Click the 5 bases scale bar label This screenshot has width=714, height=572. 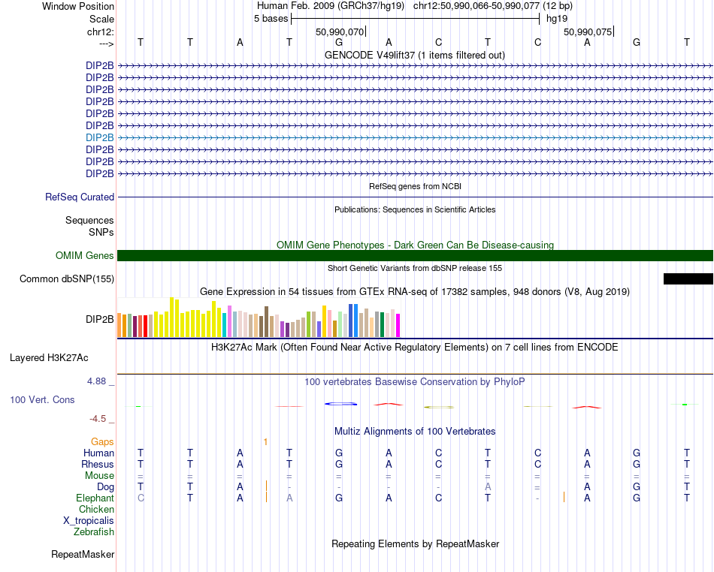click(271, 19)
